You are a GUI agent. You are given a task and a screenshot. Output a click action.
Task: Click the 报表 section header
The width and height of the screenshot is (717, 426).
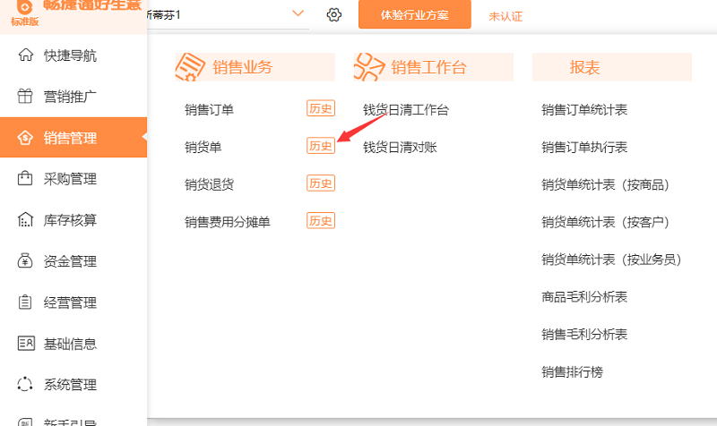point(612,67)
